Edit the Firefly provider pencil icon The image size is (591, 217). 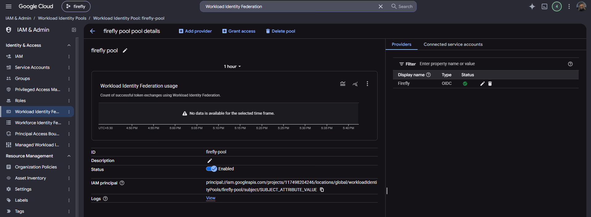[483, 84]
